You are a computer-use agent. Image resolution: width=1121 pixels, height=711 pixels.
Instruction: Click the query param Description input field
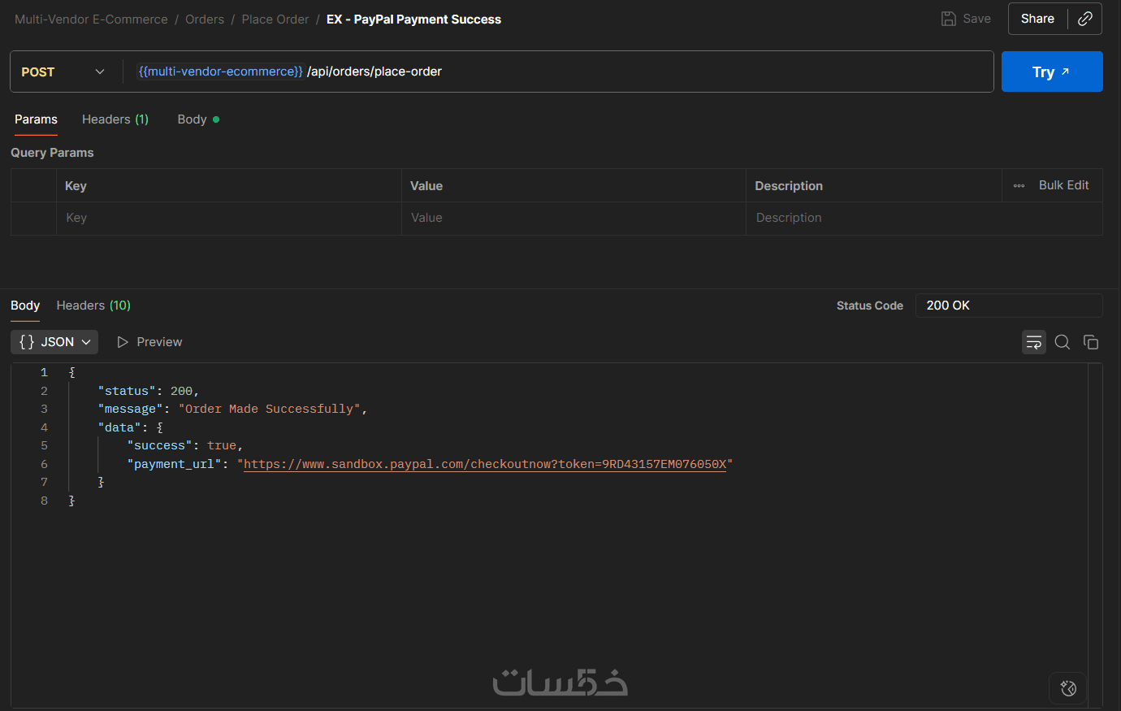(x=924, y=218)
